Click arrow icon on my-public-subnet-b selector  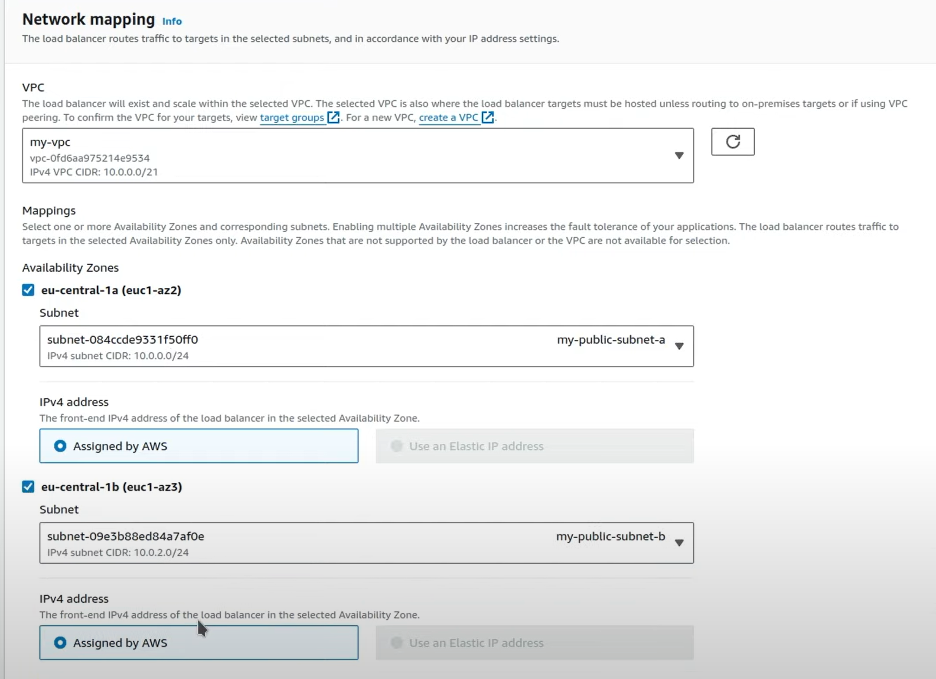(679, 543)
